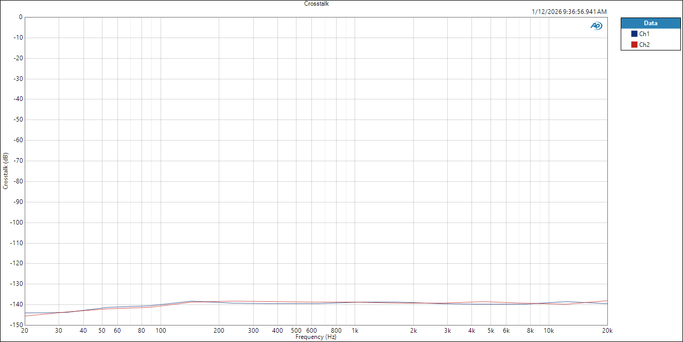This screenshot has height=342, width=683.
Task: Click the red Ch2 color swatch
Action: [634, 45]
